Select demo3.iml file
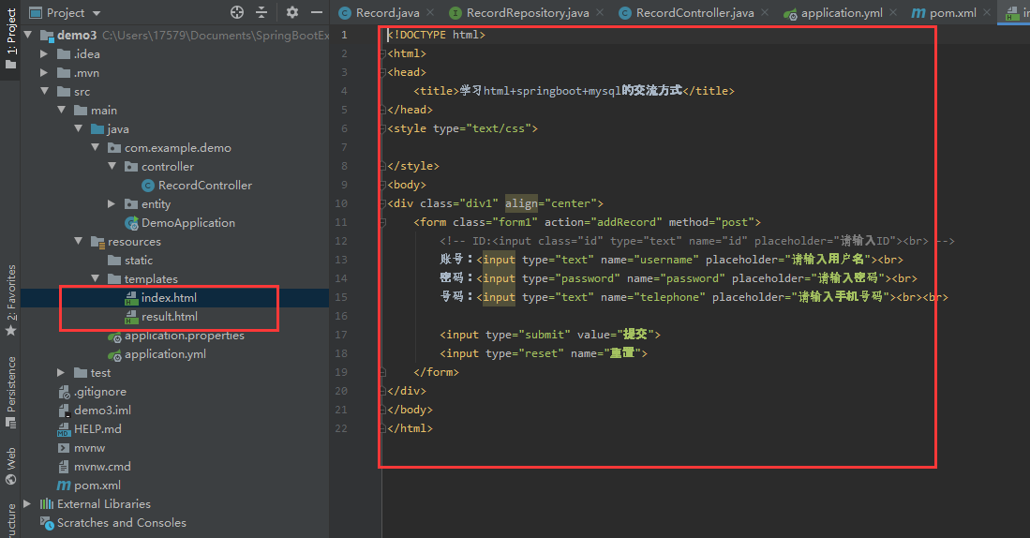This screenshot has height=538, width=1030. coord(102,410)
